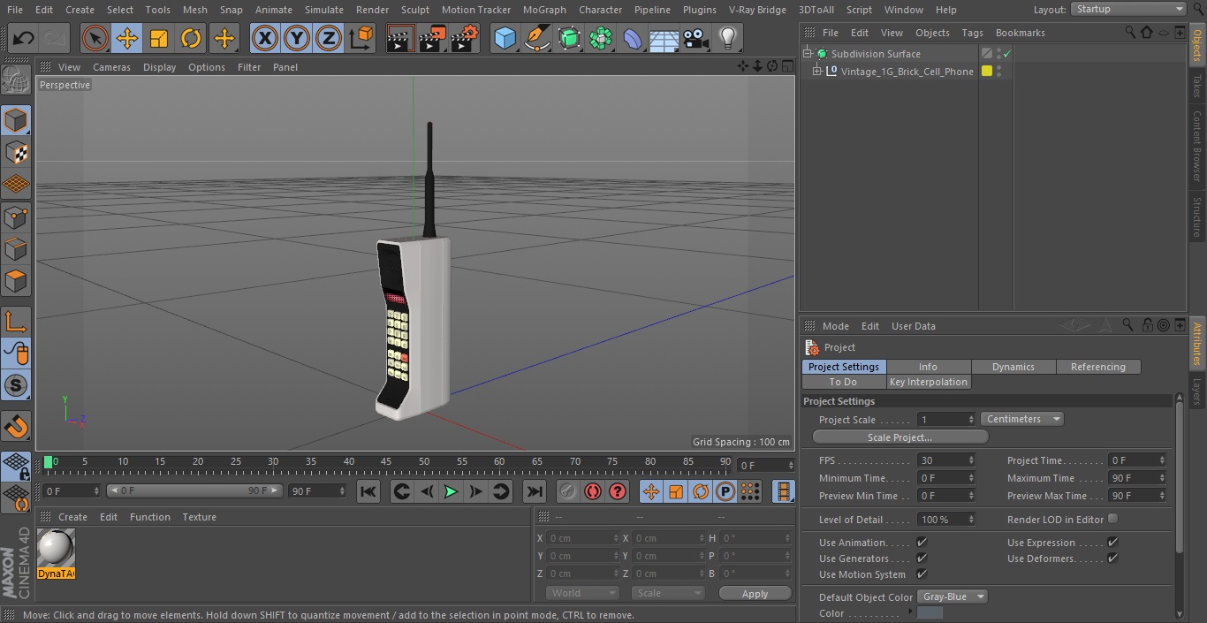The image size is (1207, 623).
Task: Click the FPS value field
Action: click(x=945, y=460)
